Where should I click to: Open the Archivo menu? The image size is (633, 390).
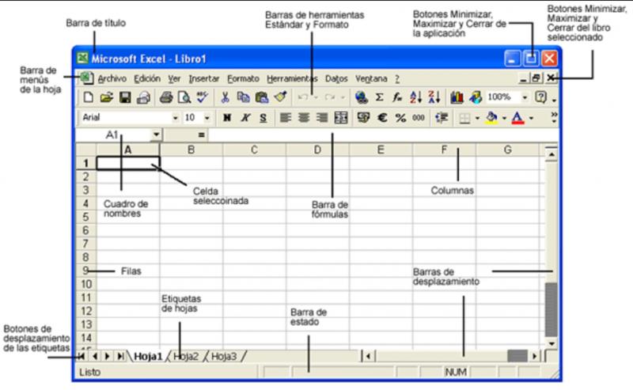tap(112, 79)
